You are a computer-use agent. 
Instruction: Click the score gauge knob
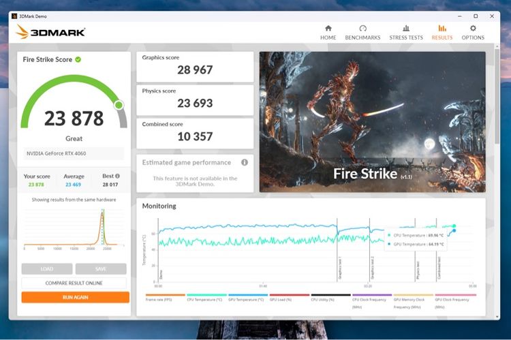click(119, 105)
